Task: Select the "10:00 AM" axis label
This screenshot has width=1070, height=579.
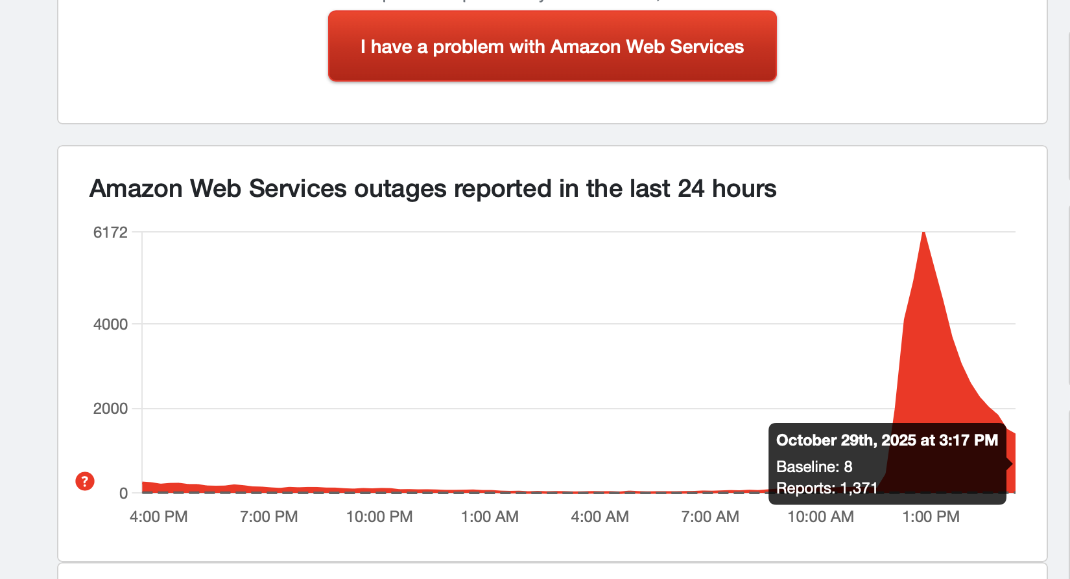Action: pos(820,517)
